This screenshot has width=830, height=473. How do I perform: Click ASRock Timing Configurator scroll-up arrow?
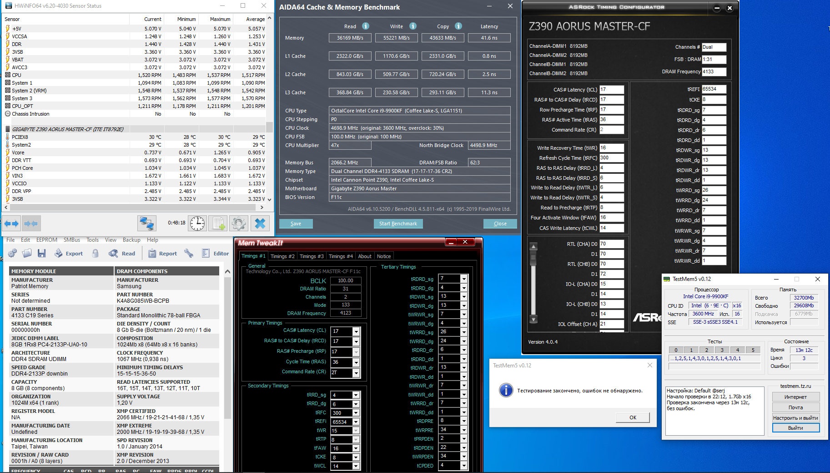pyautogui.click(x=534, y=247)
